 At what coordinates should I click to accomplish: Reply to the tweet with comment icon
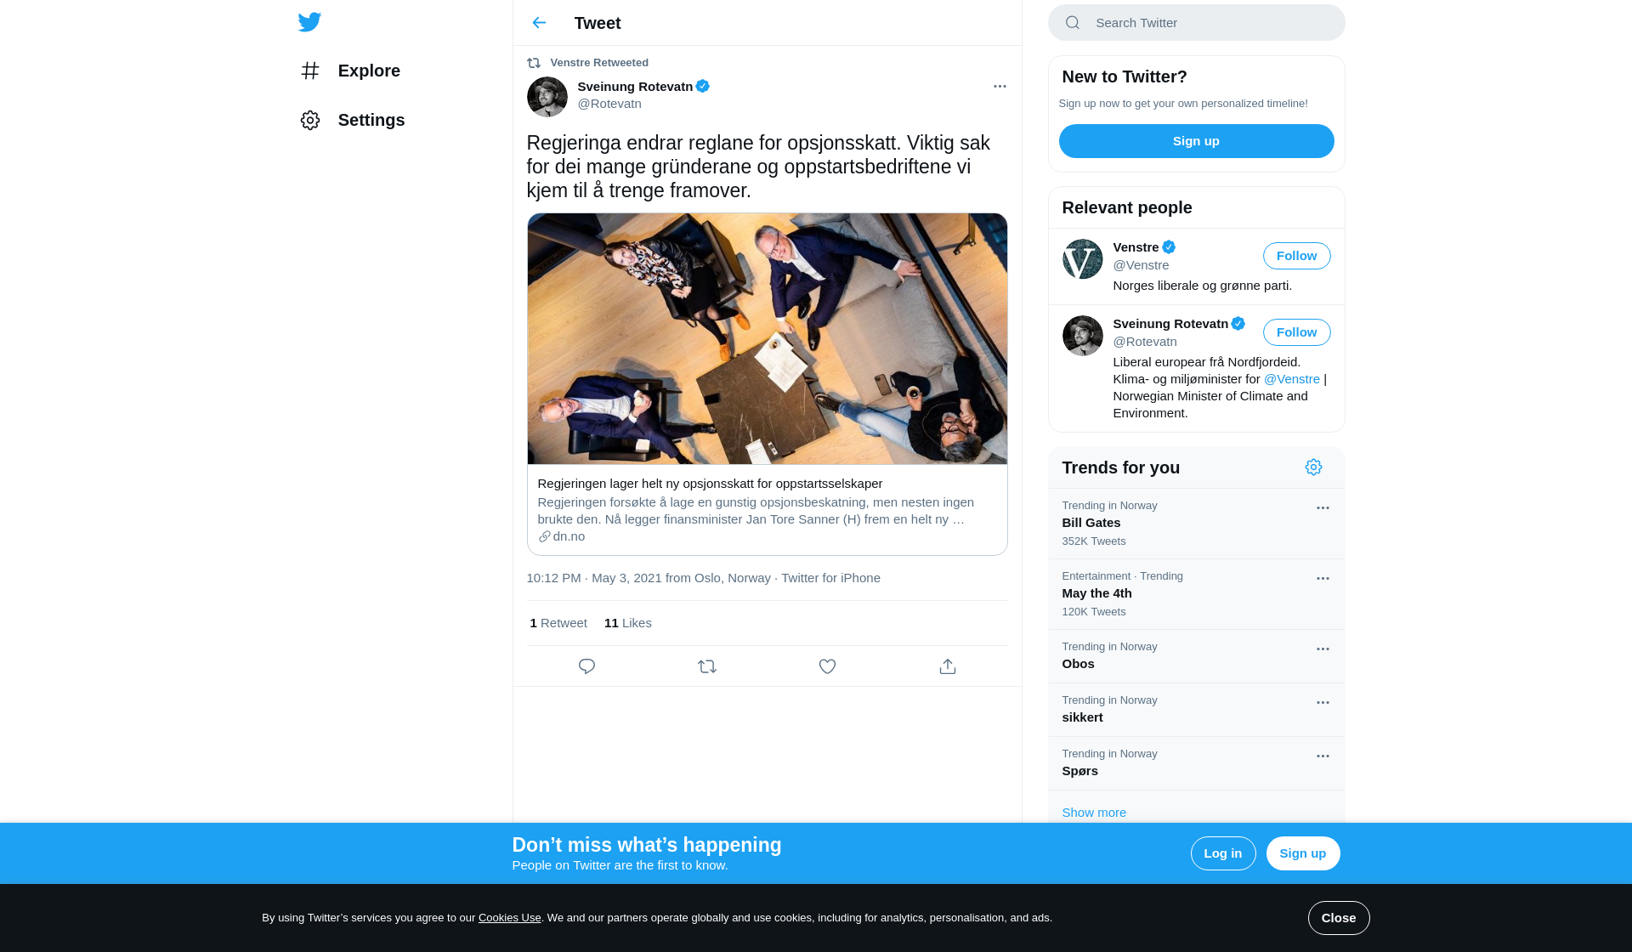tap(586, 666)
